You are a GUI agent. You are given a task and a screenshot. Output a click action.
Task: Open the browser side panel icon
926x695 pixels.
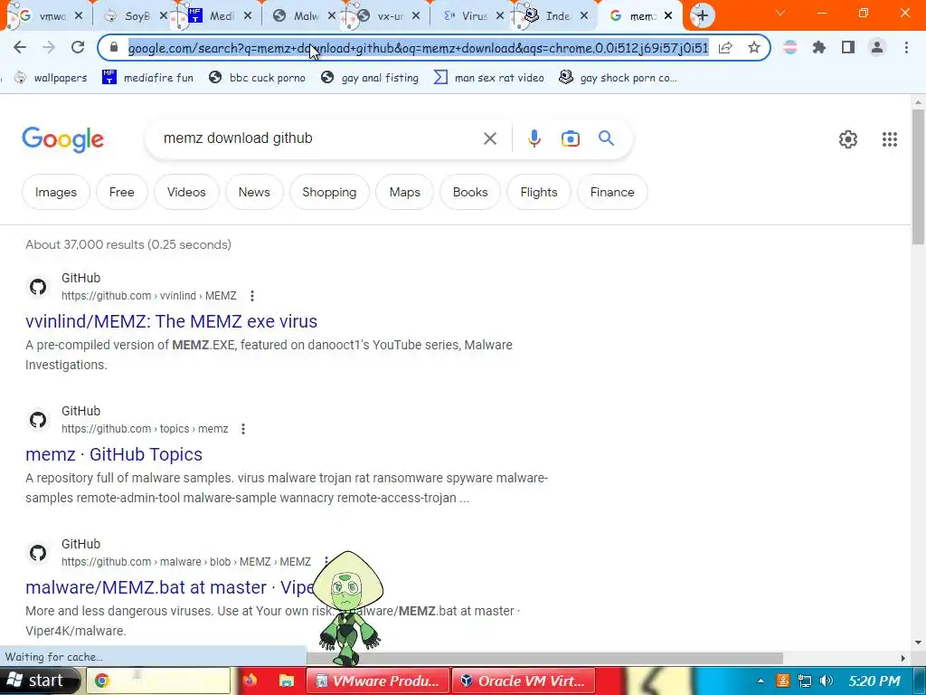tap(848, 47)
